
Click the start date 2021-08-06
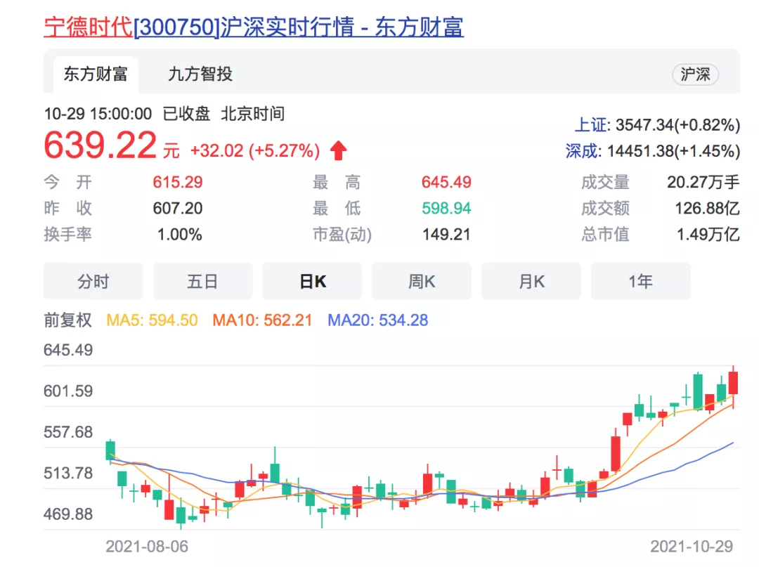[147, 547]
